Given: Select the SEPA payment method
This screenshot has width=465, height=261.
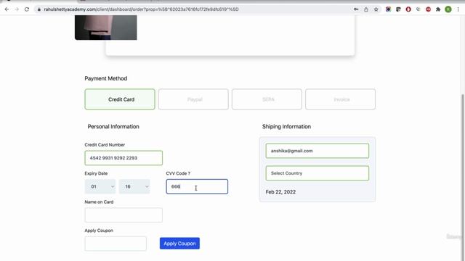Looking at the screenshot, I should (x=267, y=99).
